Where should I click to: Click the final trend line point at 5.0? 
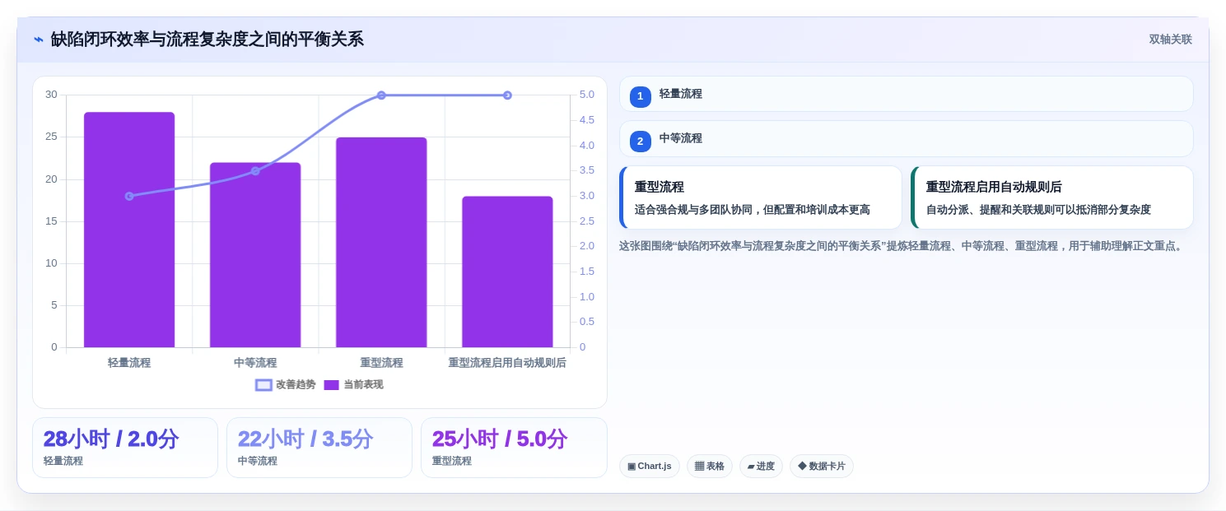[x=507, y=95]
